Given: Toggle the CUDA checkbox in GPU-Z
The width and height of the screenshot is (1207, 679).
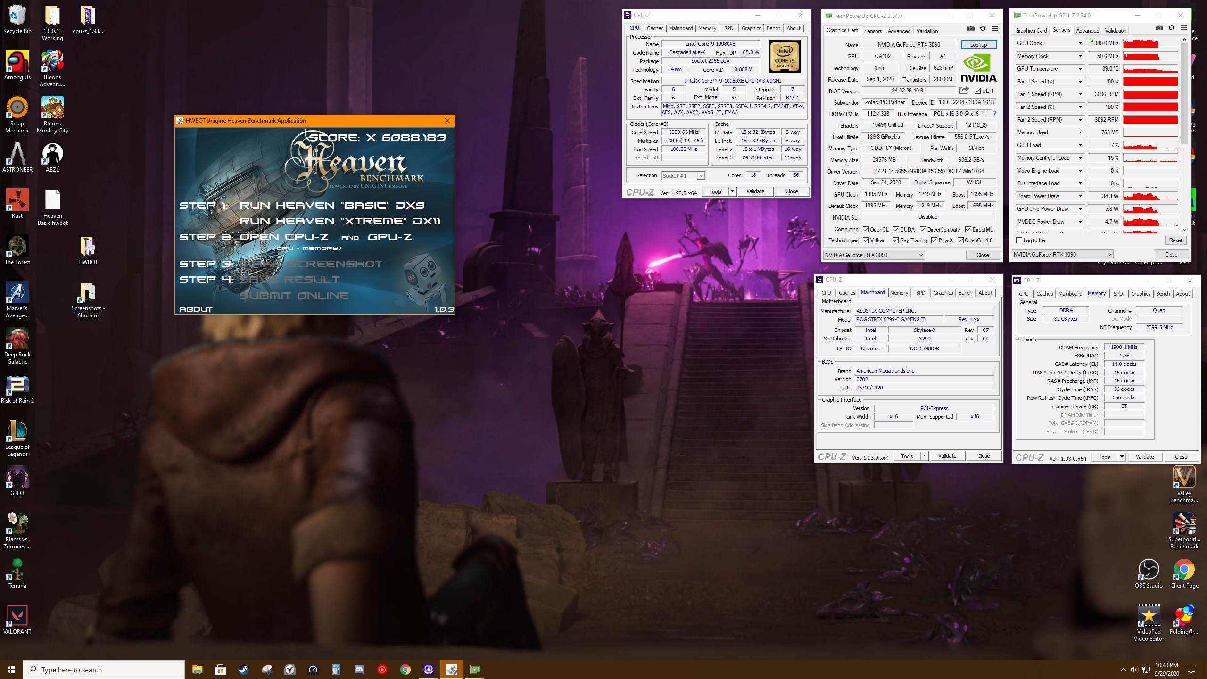Looking at the screenshot, I should [896, 230].
